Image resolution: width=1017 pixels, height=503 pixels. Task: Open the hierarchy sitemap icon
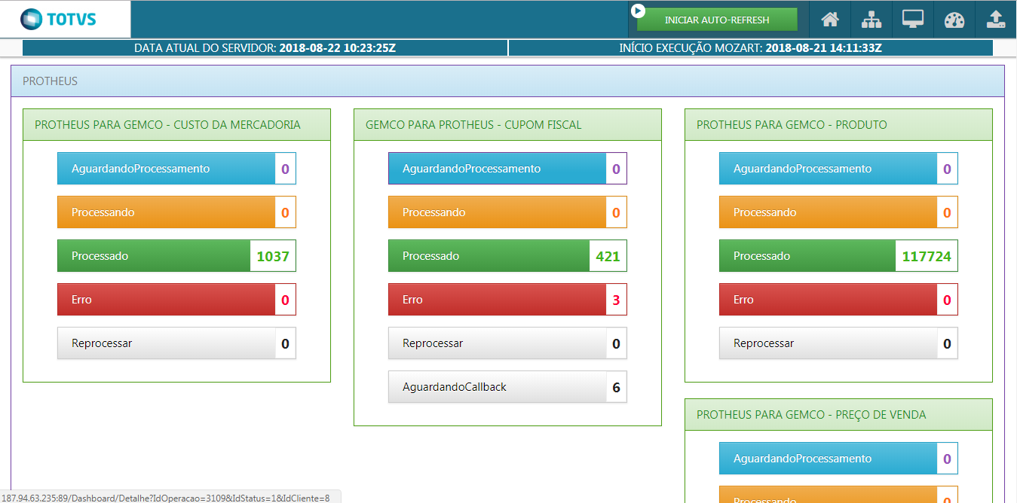pyautogui.click(x=871, y=20)
